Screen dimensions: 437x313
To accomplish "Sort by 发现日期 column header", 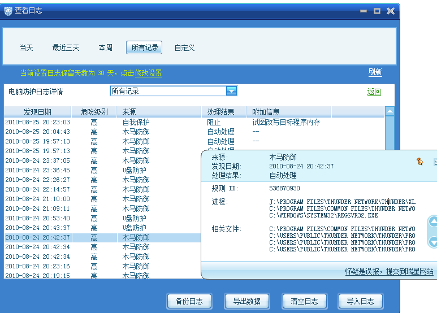I will pos(37,112).
